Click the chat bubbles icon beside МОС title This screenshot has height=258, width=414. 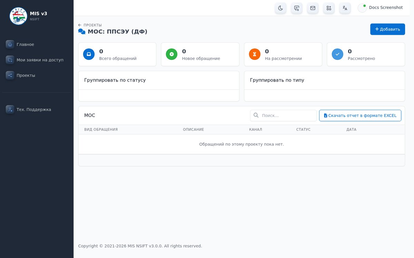click(82, 32)
